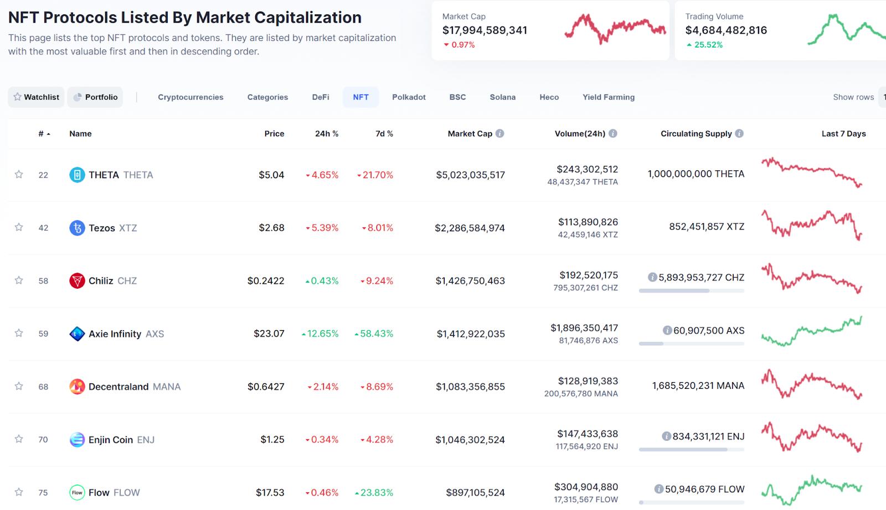This screenshot has height=510, width=886.
Task: Click the Flow coin logo icon
Action: (x=77, y=492)
